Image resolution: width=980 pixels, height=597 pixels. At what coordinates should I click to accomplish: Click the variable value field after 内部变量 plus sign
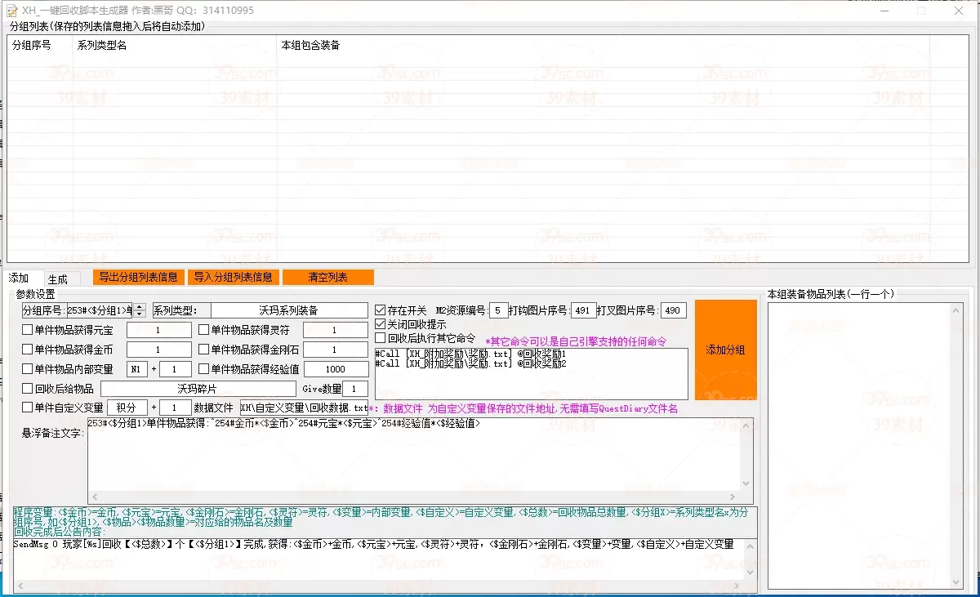[175, 369]
